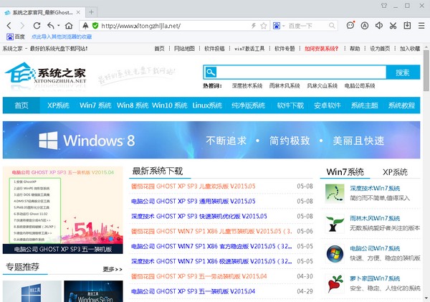The width and height of the screenshot is (430, 302).
Task: Open Win7 系统 nav menu item
Action: click(95, 105)
